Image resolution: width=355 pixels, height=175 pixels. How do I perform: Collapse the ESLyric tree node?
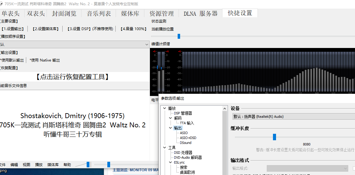tap(170, 162)
